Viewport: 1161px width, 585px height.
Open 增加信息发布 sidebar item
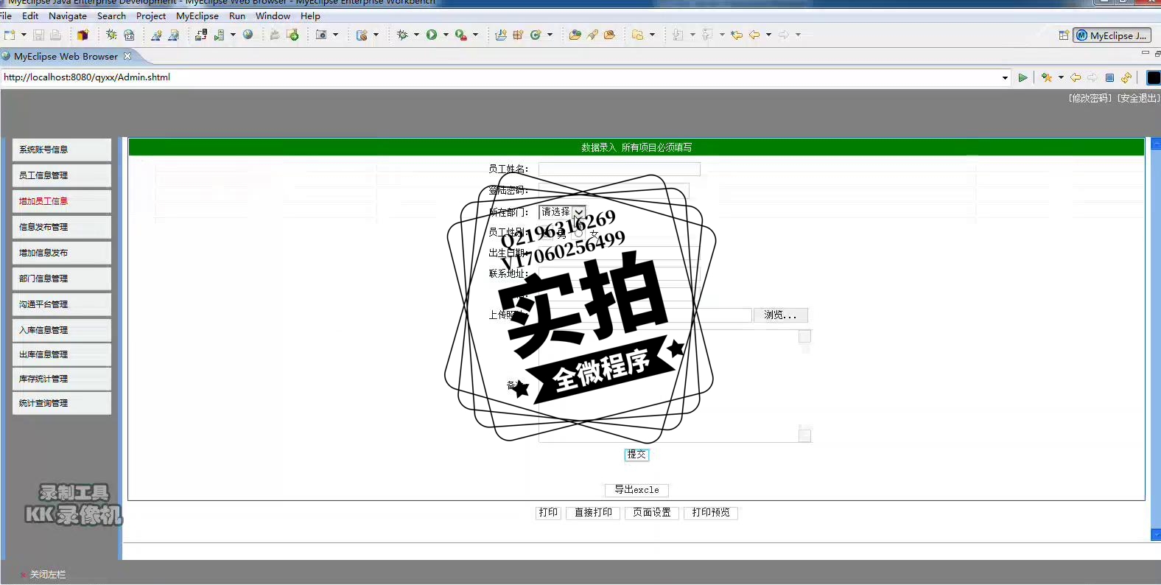[62, 253]
